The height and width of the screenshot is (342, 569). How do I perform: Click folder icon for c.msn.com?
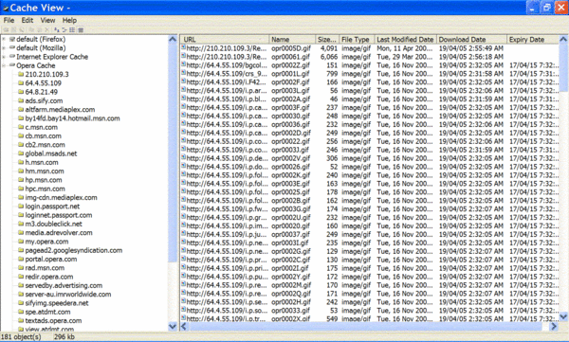coord(21,127)
